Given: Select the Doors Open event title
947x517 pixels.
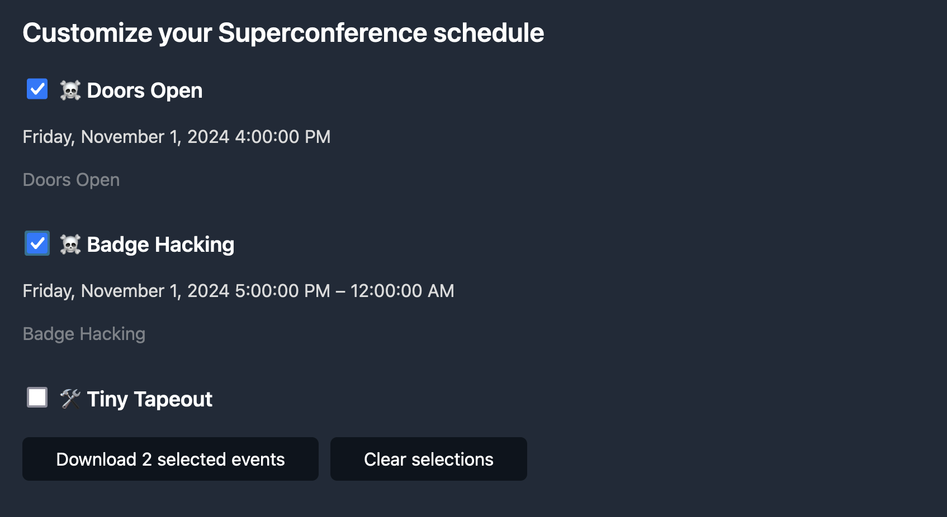Looking at the screenshot, I should coord(145,90).
